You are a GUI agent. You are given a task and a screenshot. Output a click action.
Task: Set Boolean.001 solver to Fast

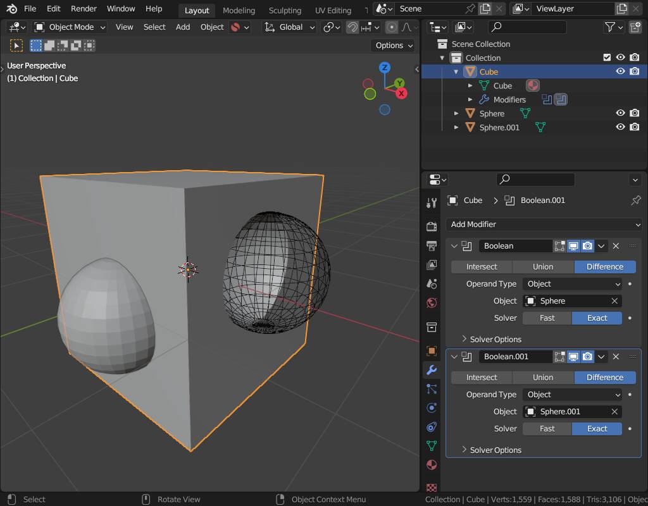click(547, 429)
